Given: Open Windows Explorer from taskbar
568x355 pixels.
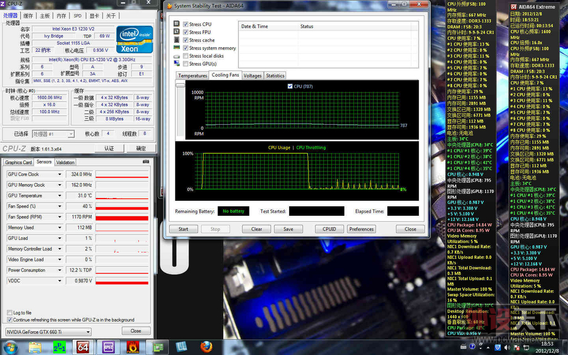Looking at the screenshot, I should [35, 347].
